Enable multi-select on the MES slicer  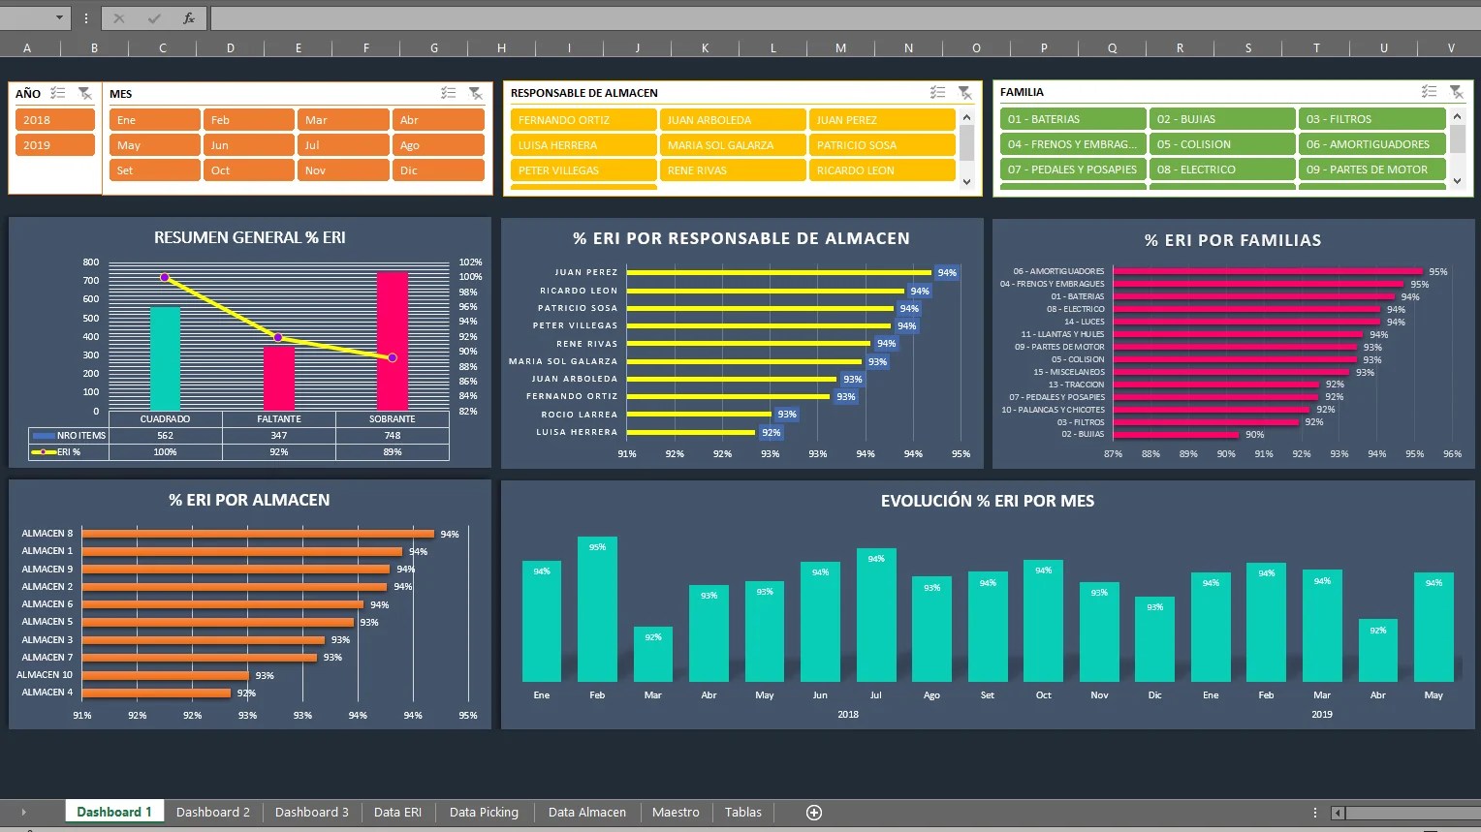(x=448, y=93)
